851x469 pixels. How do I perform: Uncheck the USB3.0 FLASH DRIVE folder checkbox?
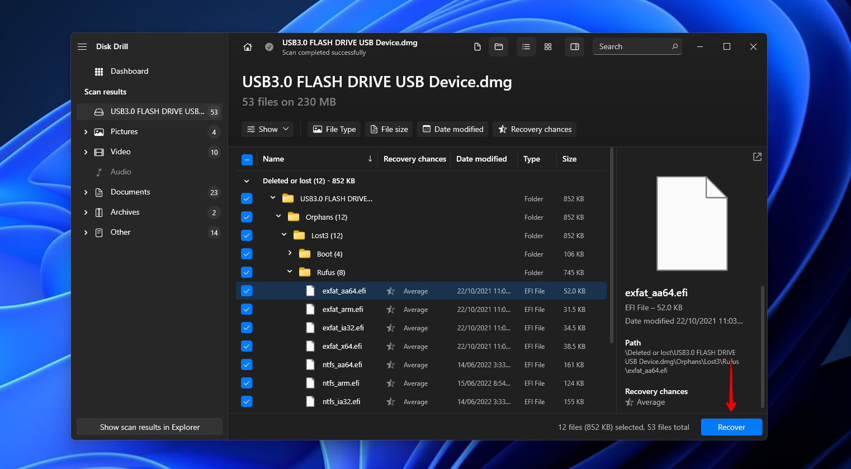(247, 198)
